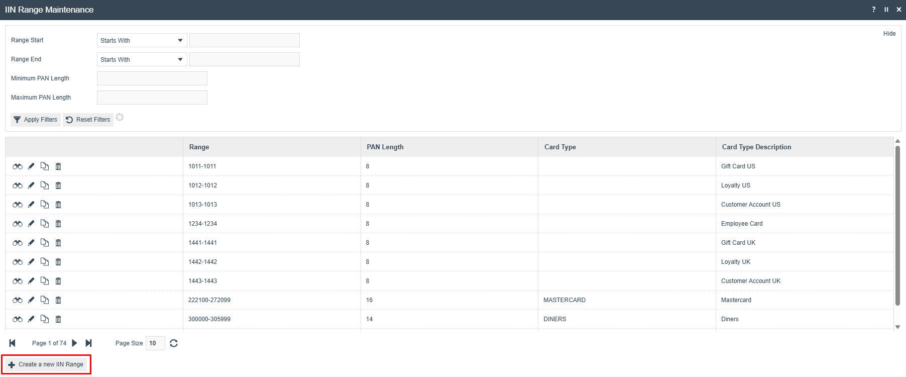
Task: Go to the first page
Action: [13, 343]
